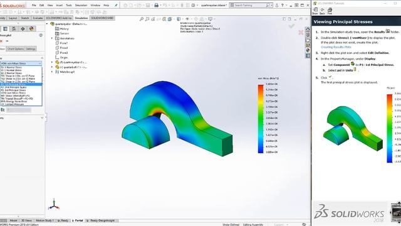Select the DimXpertManager target icon

(x=23, y=29)
